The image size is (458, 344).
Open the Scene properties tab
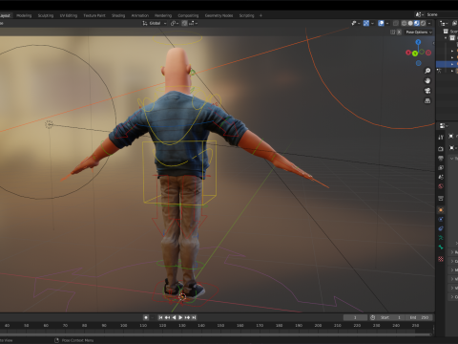point(441,177)
